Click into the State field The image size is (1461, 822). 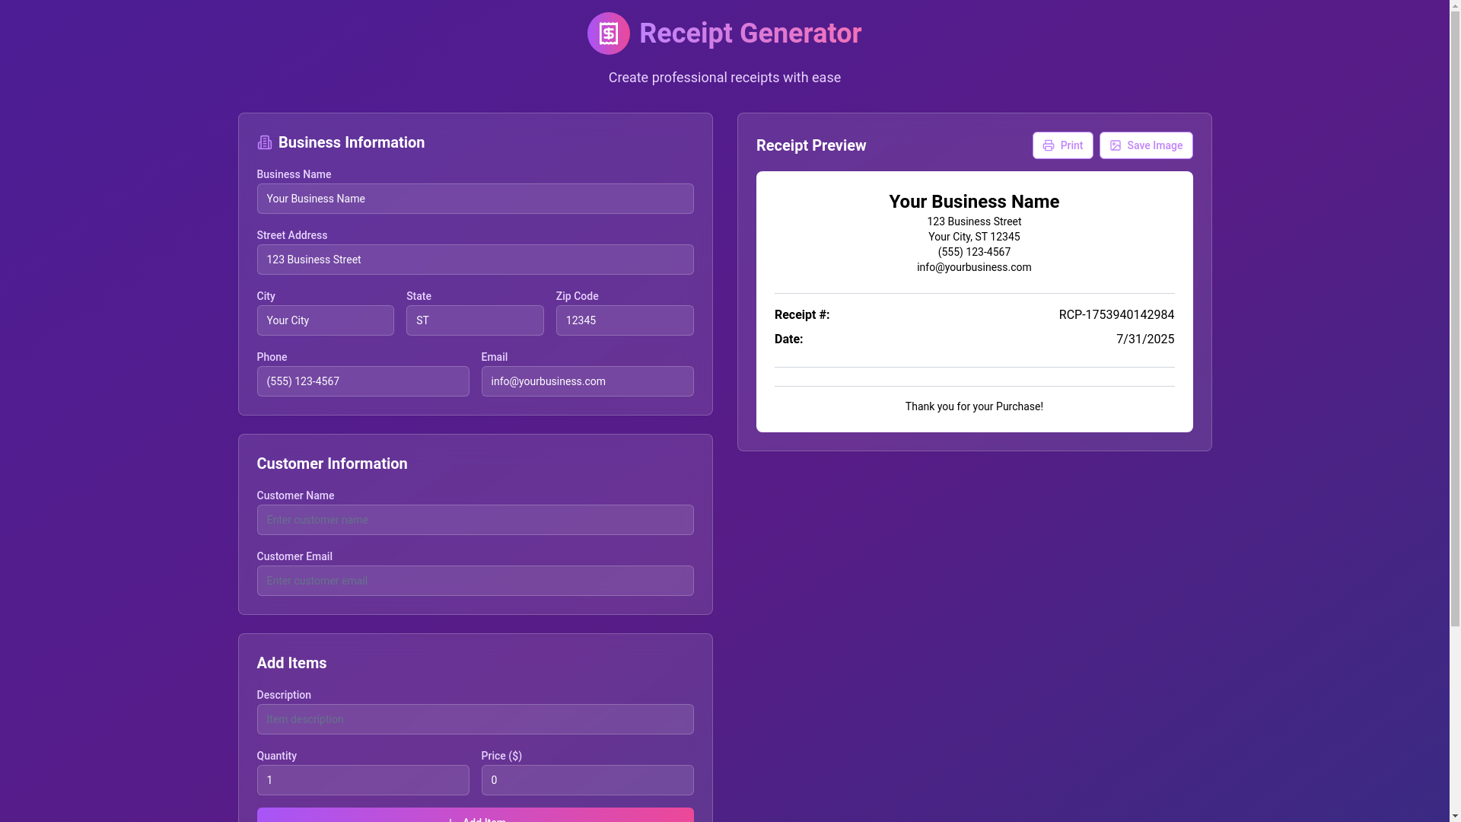[475, 320]
